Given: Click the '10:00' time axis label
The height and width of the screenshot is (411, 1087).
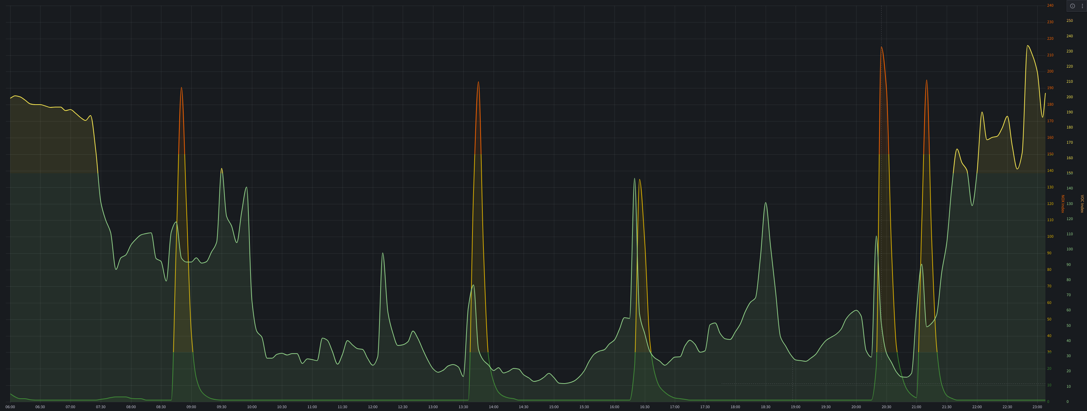Looking at the screenshot, I should click(x=252, y=407).
